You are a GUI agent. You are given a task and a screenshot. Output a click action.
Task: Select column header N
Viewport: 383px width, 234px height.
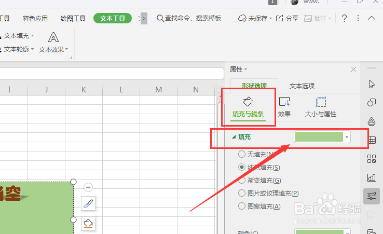pyautogui.click(x=196, y=90)
